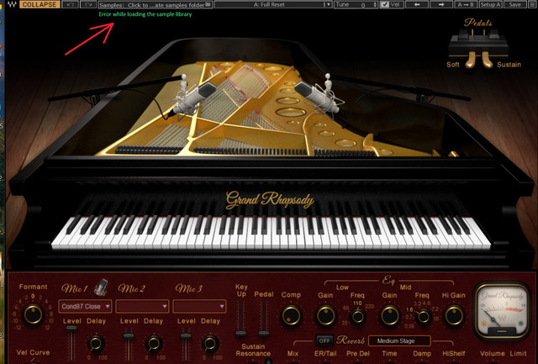Click the Sustain Resonance label
Image resolution: width=538 pixels, height=364 pixels.
(x=253, y=350)
